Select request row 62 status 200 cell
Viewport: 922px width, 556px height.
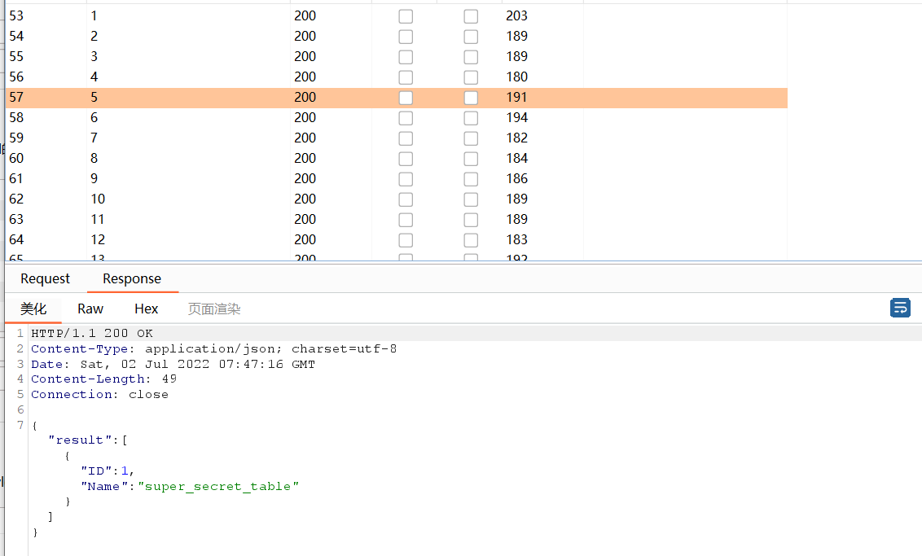pos(305,199)
